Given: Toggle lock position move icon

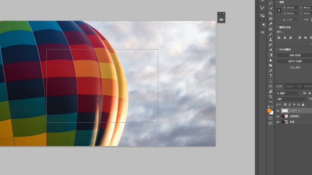Looking at the screenshot, I should click(294, 104).
